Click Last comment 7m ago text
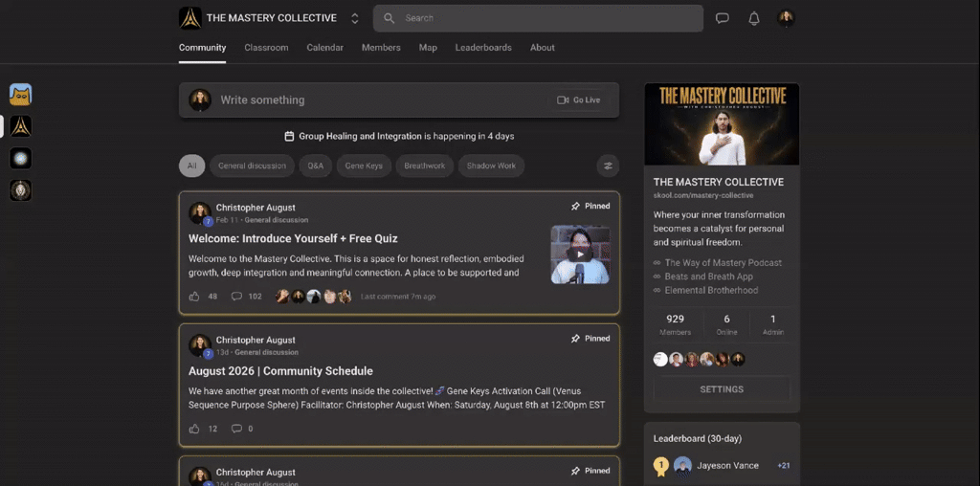Image resolution: width=980 pixels, height=486 pixels. click(x=398, y=297)
